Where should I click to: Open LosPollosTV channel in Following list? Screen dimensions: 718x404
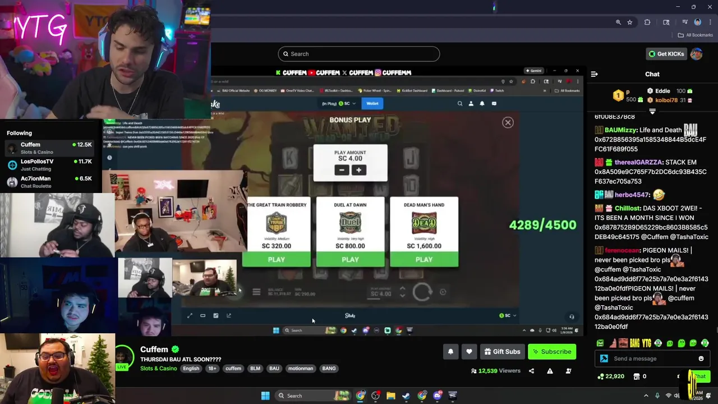(49, 165)
